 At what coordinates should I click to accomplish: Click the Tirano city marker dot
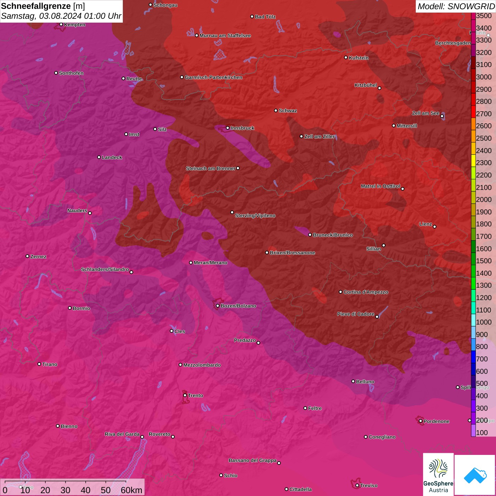[x=39, y=364]
